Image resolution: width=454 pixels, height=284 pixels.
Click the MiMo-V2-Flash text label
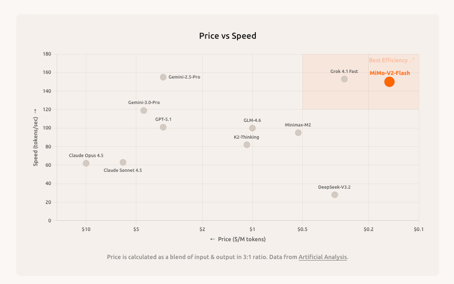390,73
